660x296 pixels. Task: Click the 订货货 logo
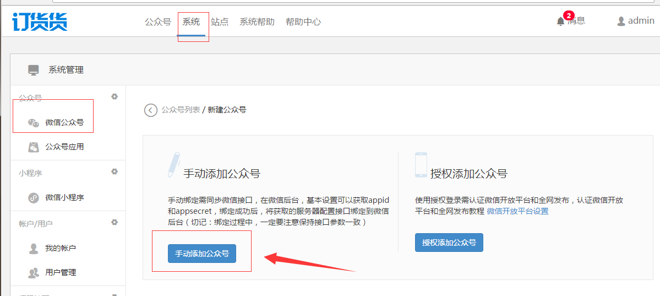(x=40, y=21)
